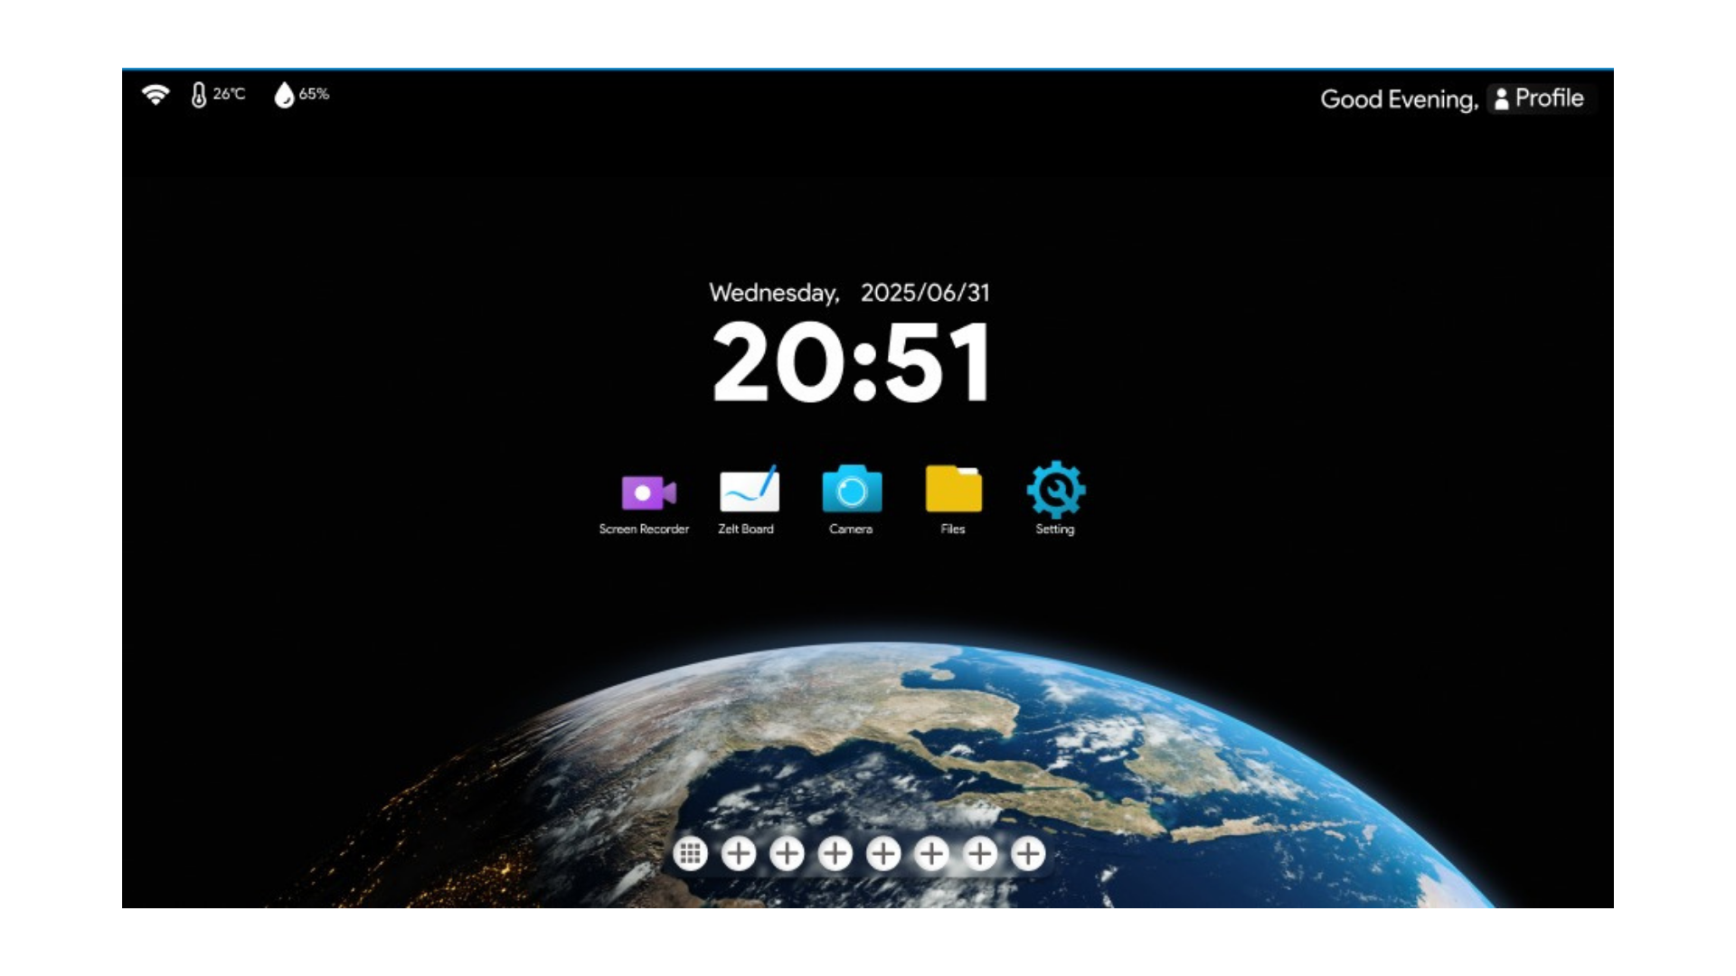This screenshot has height=976, width=1736.
Task: Click the "26°C" temperature reading
Action: pos(229,94)
